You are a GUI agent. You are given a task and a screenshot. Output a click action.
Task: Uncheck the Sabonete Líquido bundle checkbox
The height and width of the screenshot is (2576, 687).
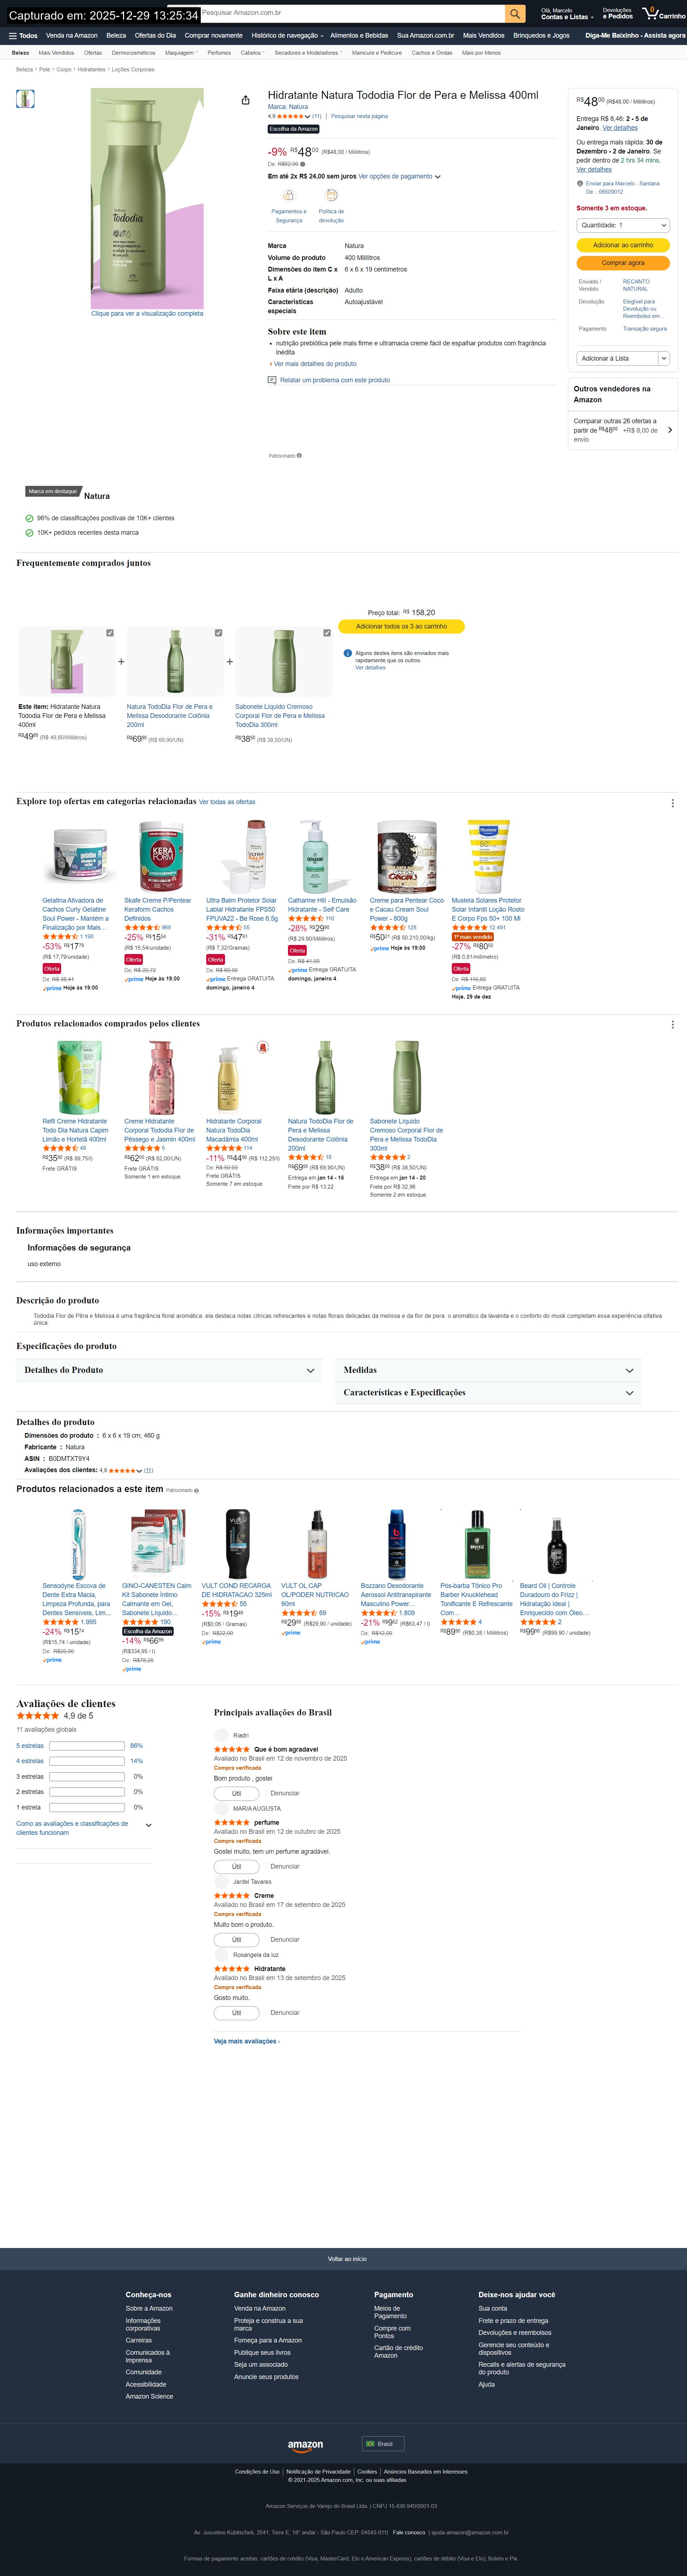click(327, 633)
